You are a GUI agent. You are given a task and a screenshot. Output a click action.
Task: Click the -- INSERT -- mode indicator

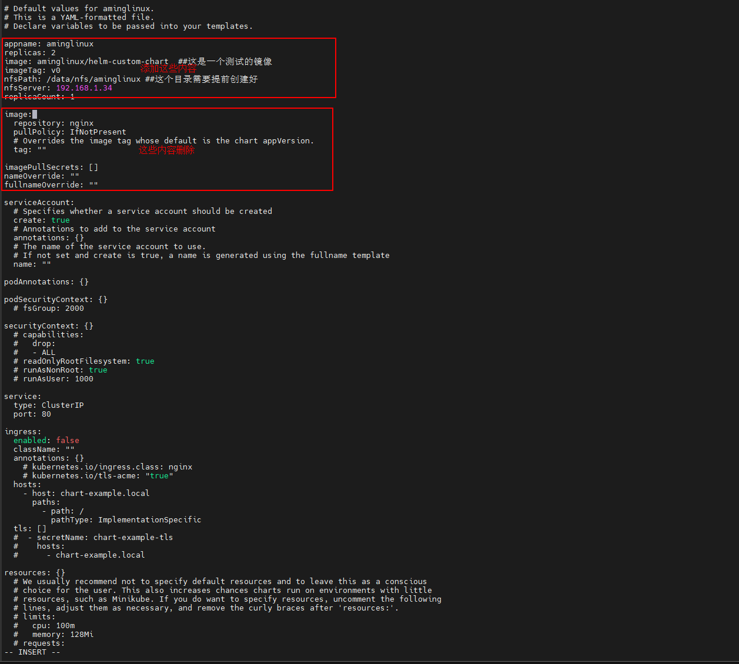point(32,652)
